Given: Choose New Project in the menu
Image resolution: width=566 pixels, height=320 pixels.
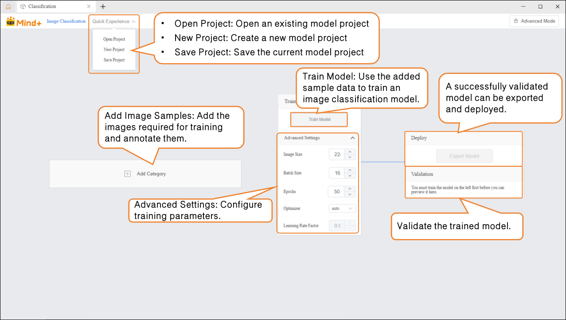Looking at the screenshot, I should click(x=114, y=50).
